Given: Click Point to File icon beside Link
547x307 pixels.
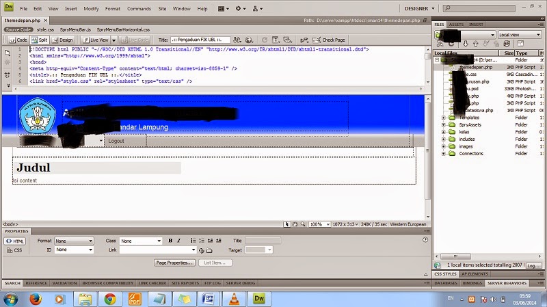Looking at the screenshot, I should (x=201, y=250).
